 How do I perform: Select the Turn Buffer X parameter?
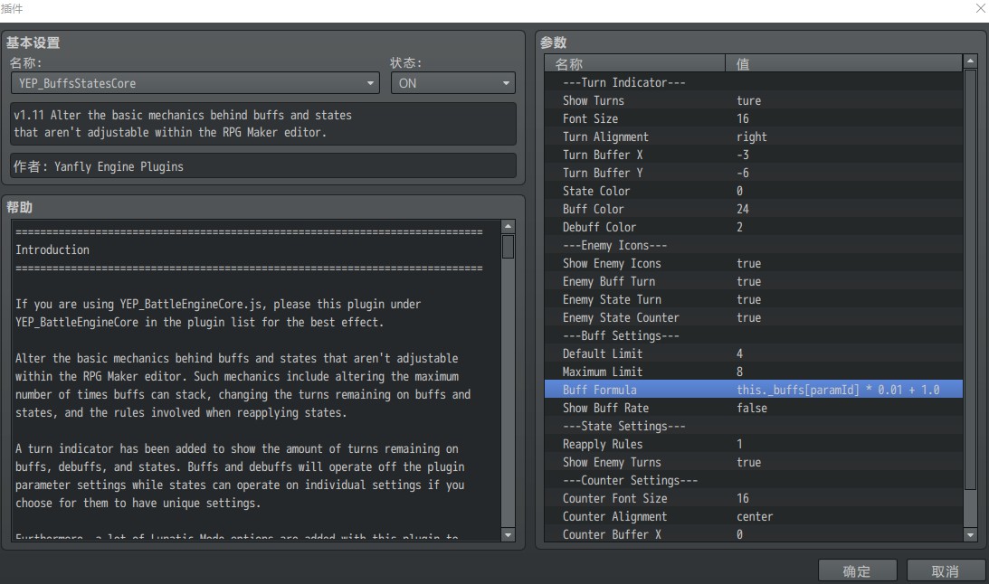[754, 155]
